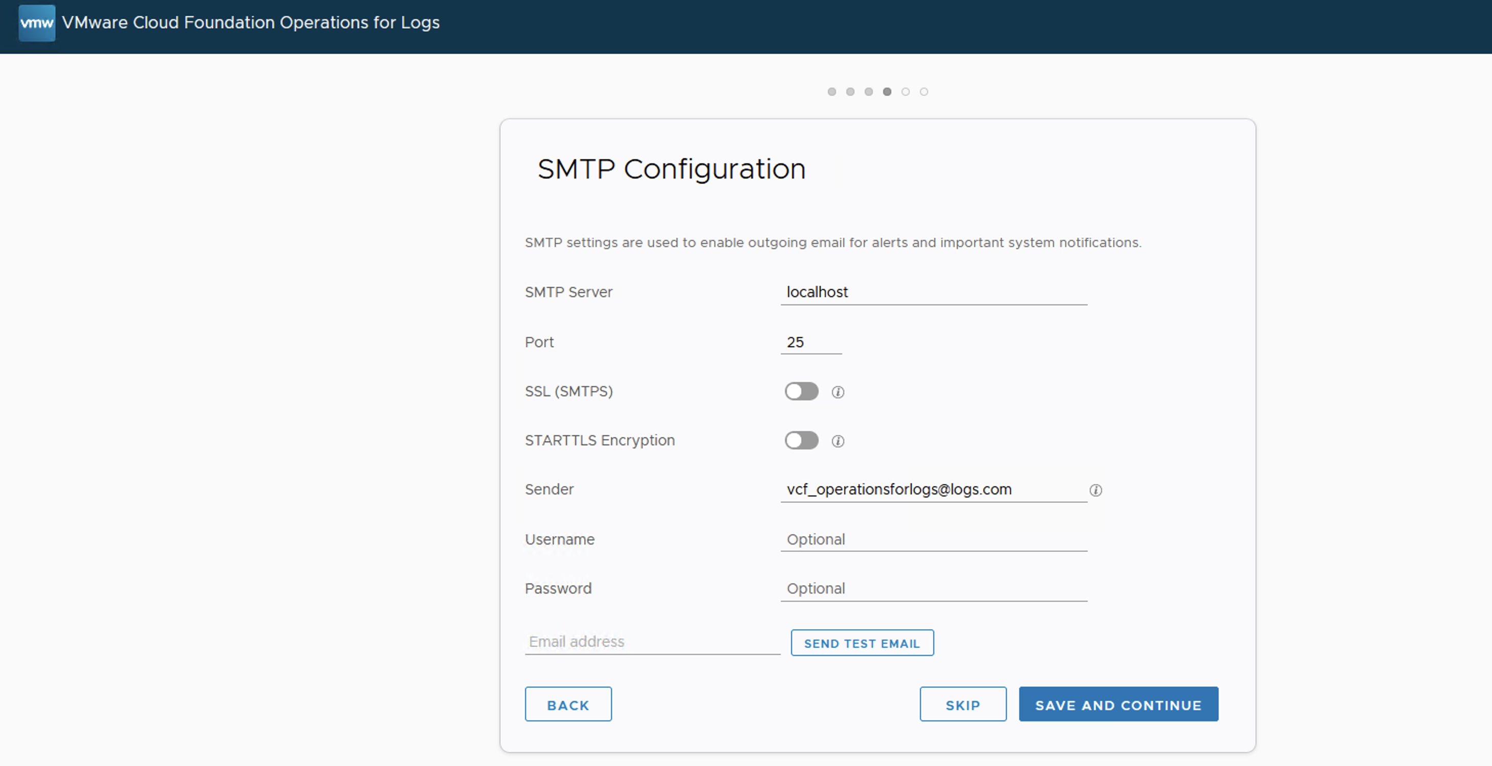Click the vmw logo icon

[x=36, y=22]
